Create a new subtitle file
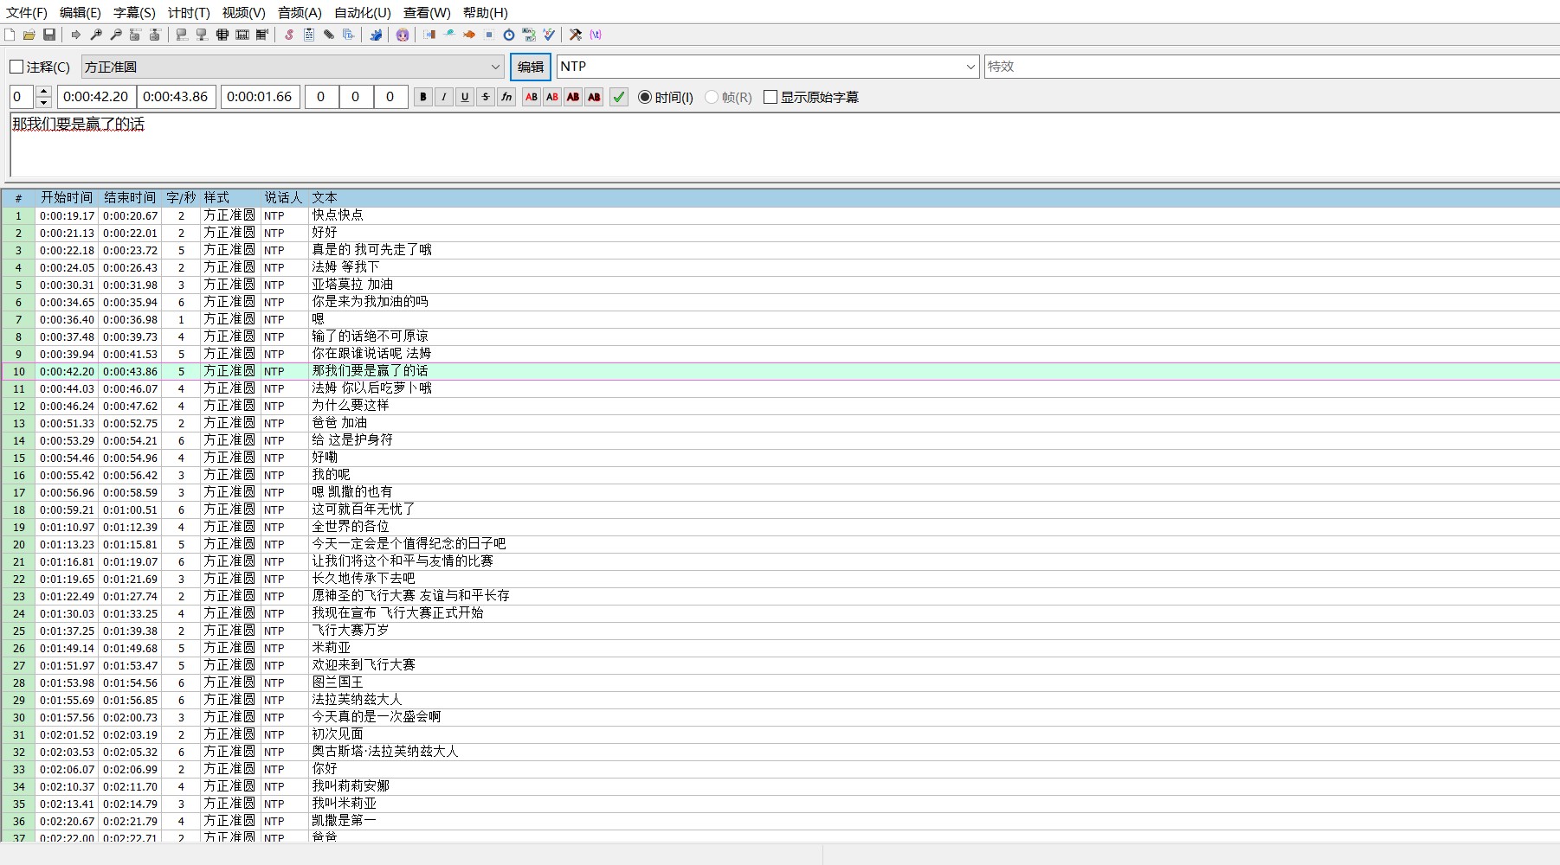 (10, 35)
